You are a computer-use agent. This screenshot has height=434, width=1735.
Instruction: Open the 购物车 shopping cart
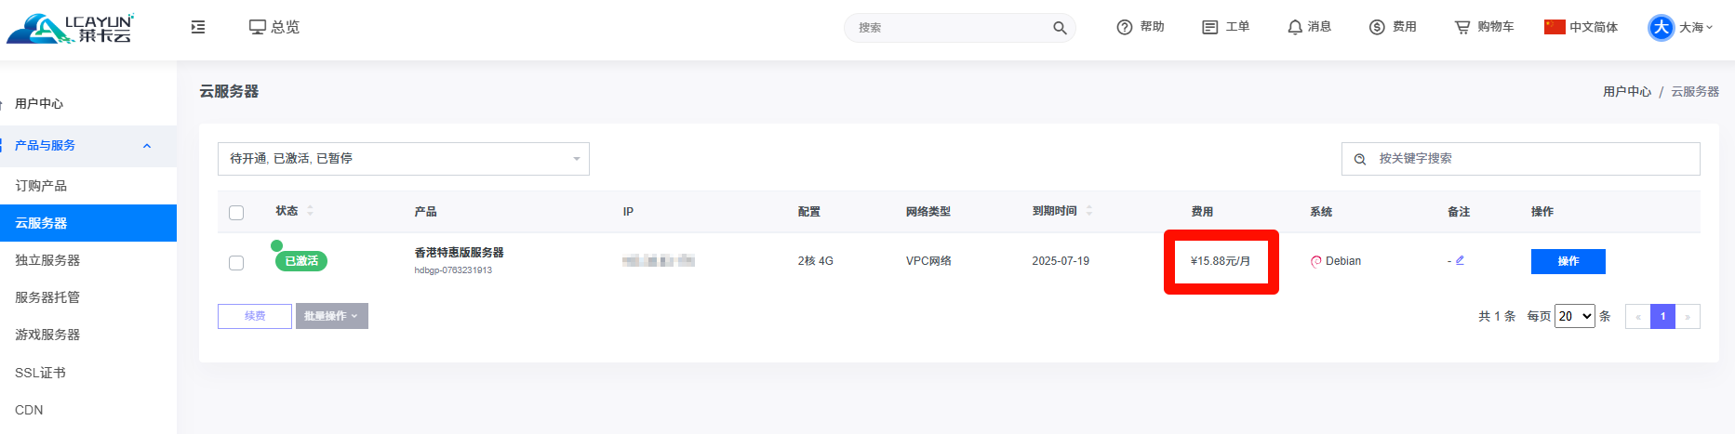[1462, 27]
